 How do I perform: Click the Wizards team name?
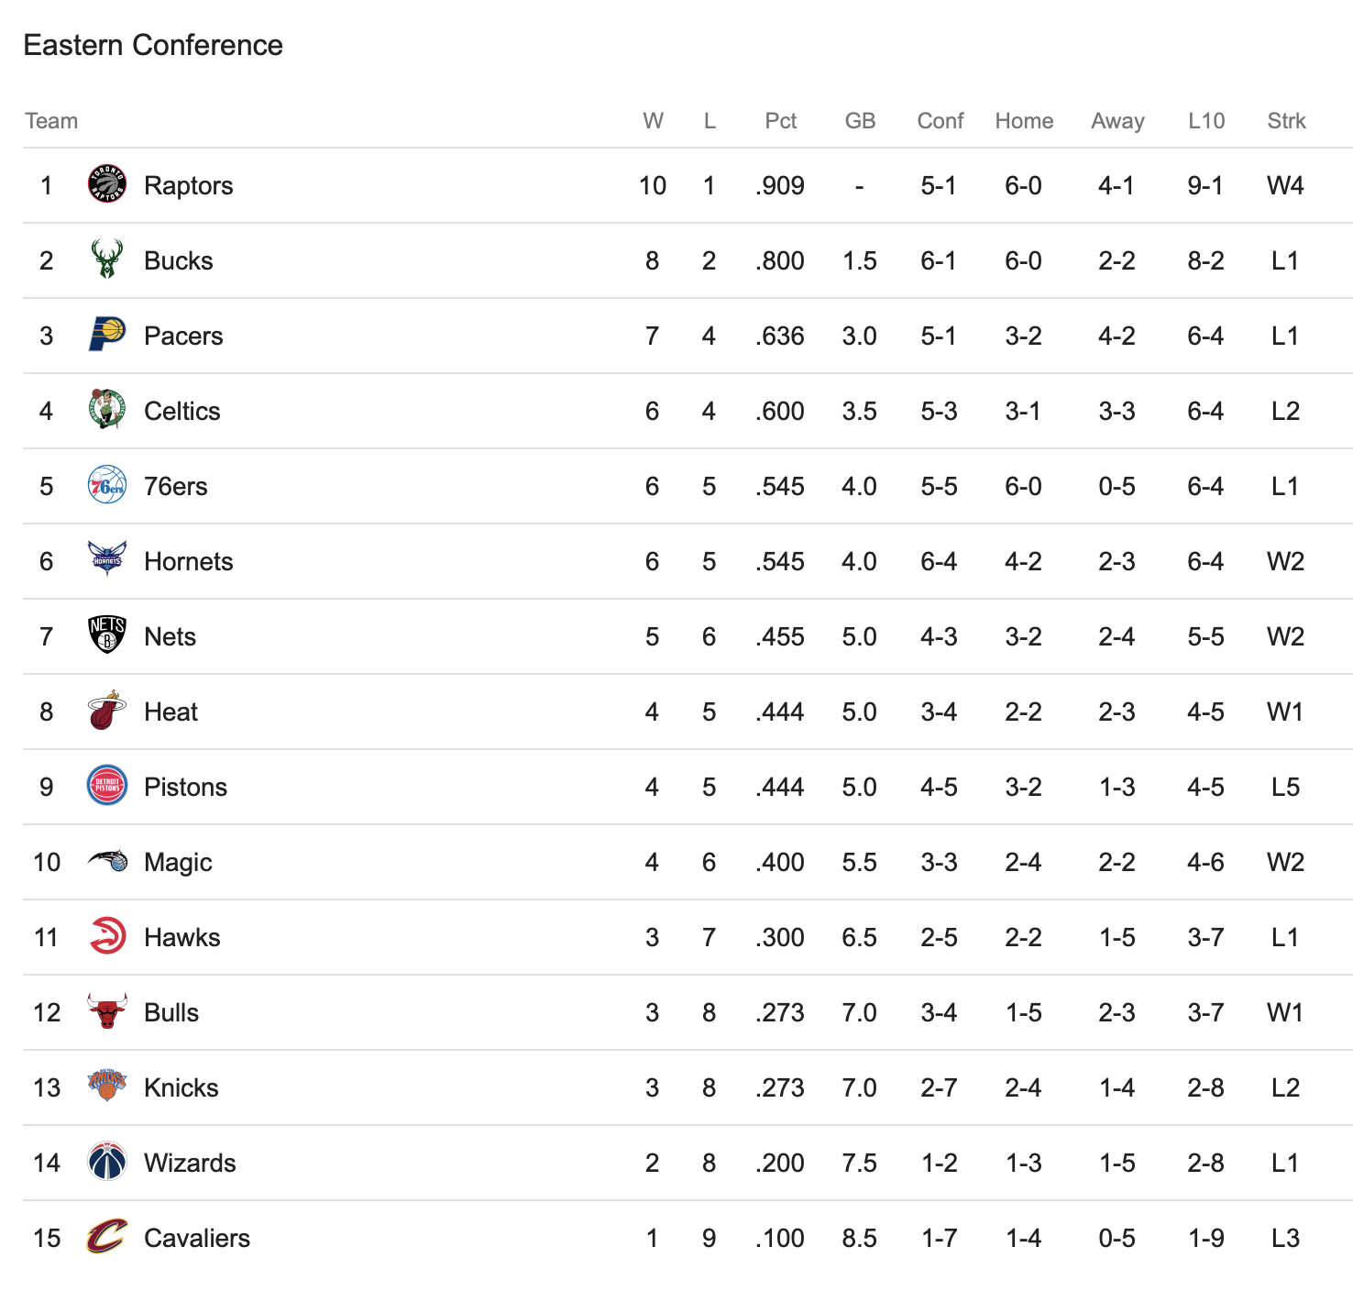pos(190,1163)
